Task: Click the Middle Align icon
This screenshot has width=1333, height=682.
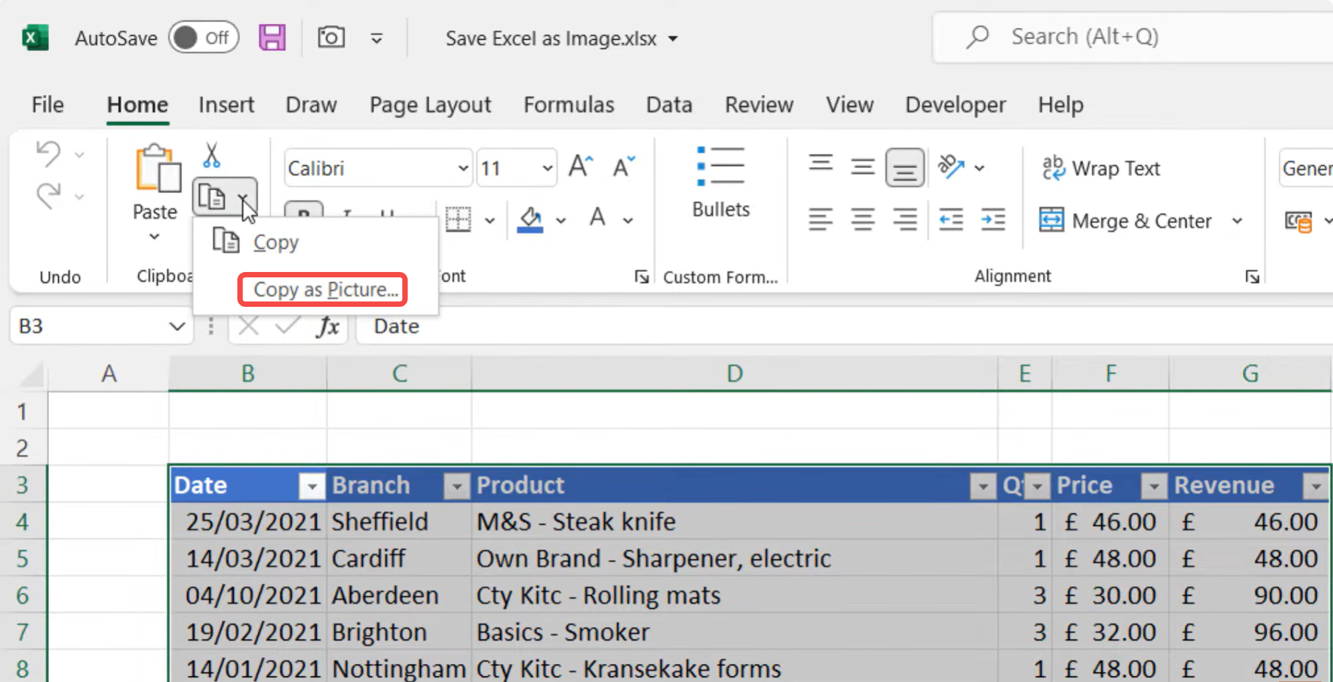Action: [863, 166]
